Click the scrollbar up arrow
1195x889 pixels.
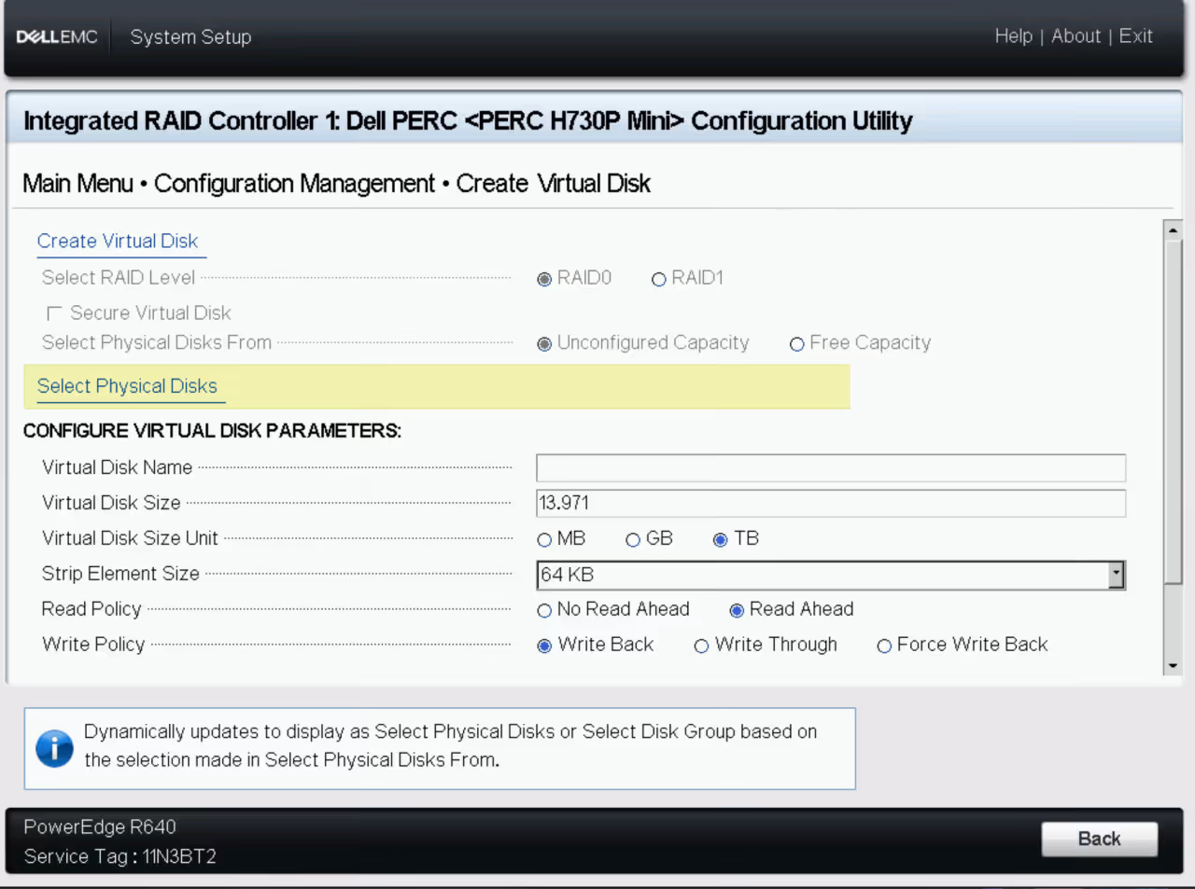[1173, 229]
